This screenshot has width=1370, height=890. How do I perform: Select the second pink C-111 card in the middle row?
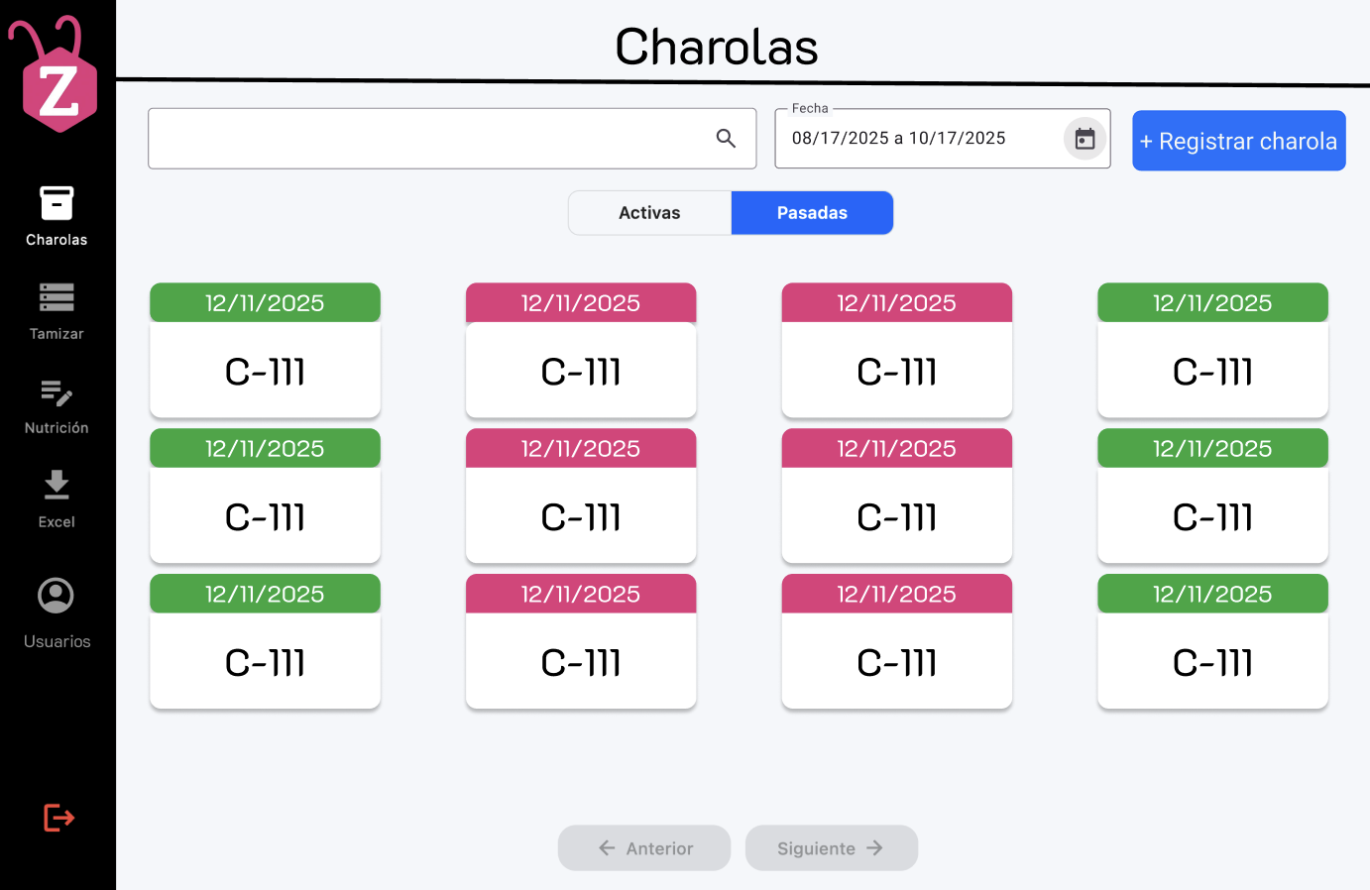(x=896, y=496)
